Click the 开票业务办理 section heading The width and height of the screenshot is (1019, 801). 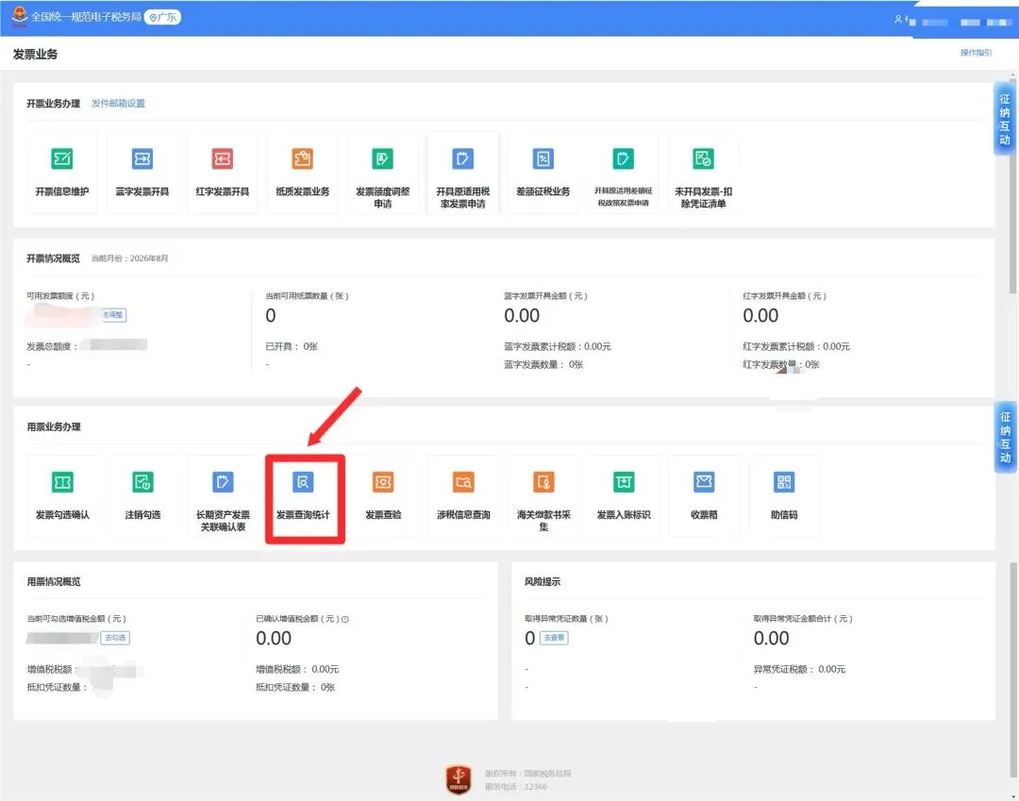pyautogui.click(x=53, y=103)
